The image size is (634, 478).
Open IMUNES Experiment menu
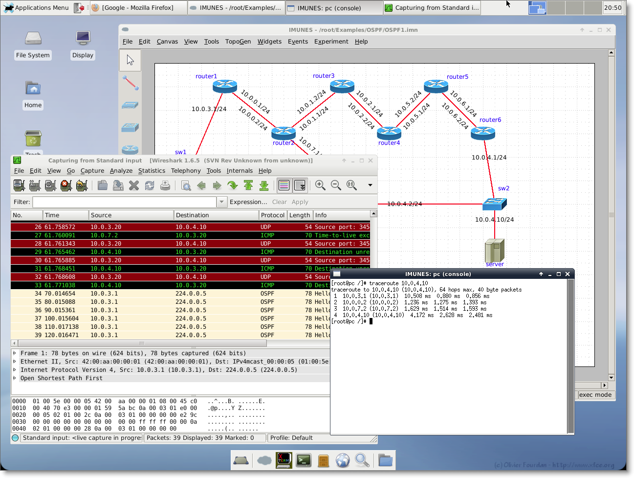click(331, 42)
